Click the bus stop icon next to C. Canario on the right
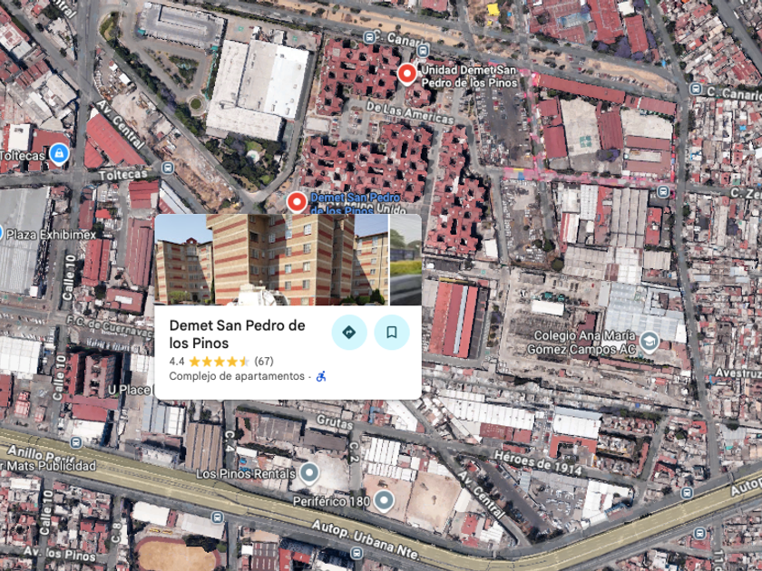 696,90
